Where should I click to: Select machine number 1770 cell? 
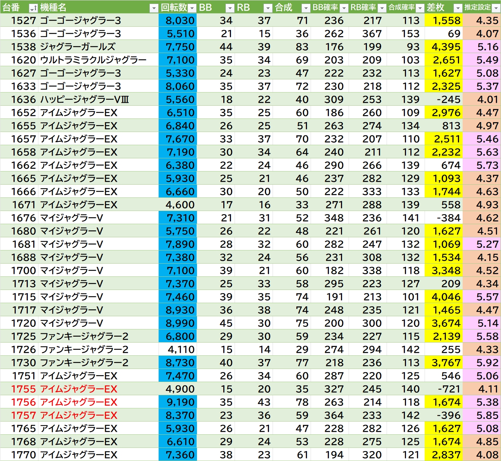pos(19,455)
